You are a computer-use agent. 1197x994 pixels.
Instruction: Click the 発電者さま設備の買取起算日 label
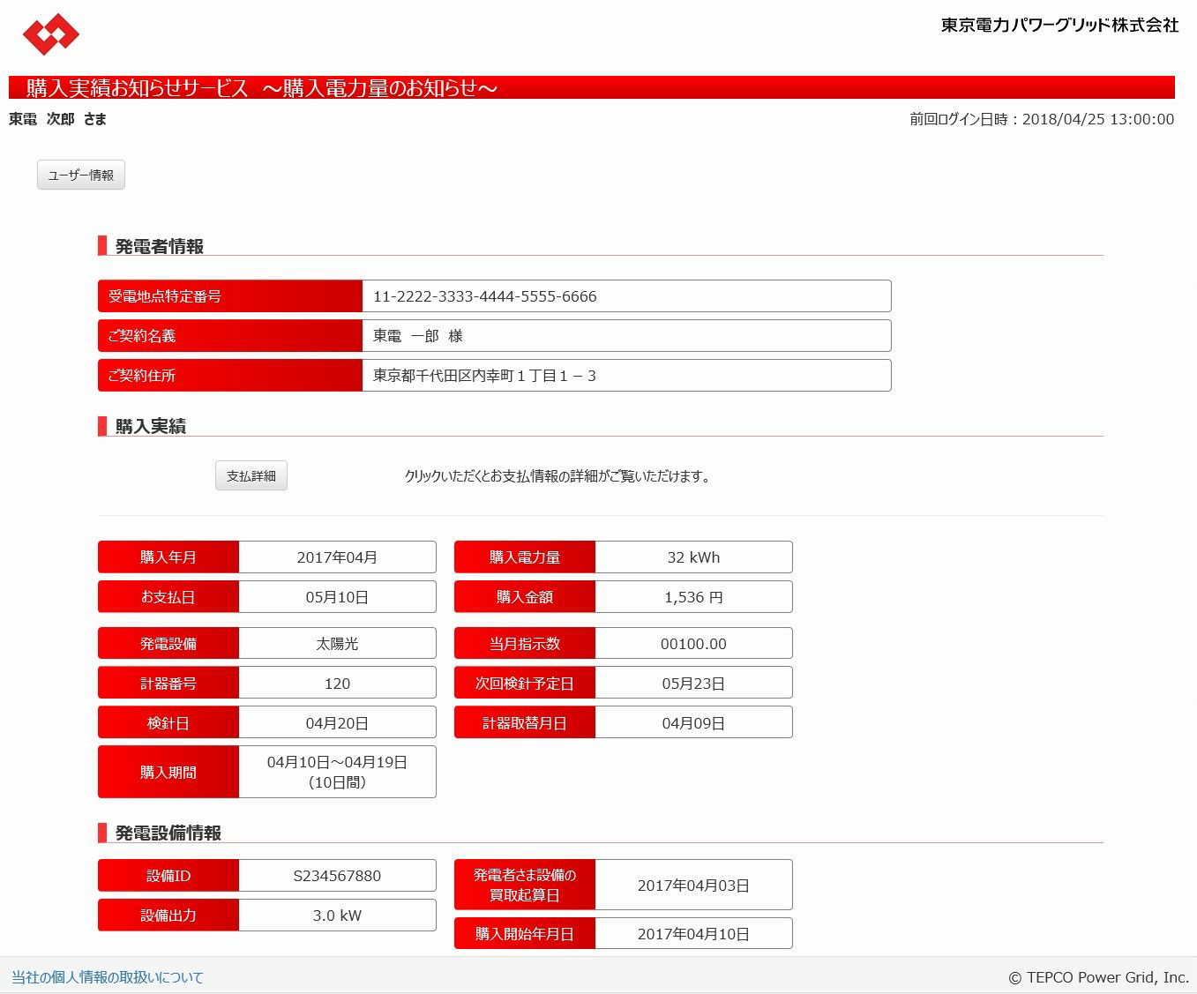(x=525, y=886)
